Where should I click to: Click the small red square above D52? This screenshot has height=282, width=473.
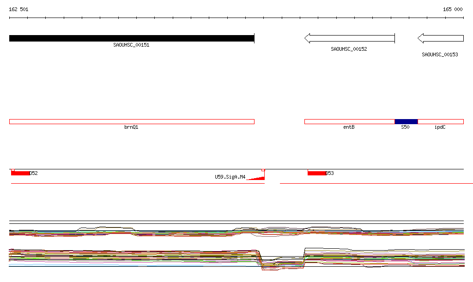pyautogui.click(x=12, y=170)
